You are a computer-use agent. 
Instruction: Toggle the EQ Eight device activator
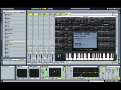[x=67, y=66]
